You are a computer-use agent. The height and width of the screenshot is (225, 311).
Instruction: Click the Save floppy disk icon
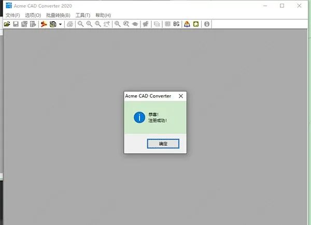pyautogui.click(x=16, y=24)
